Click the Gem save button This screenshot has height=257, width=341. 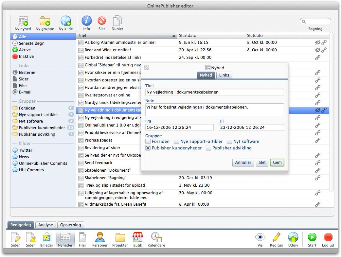tap(277, 163)
